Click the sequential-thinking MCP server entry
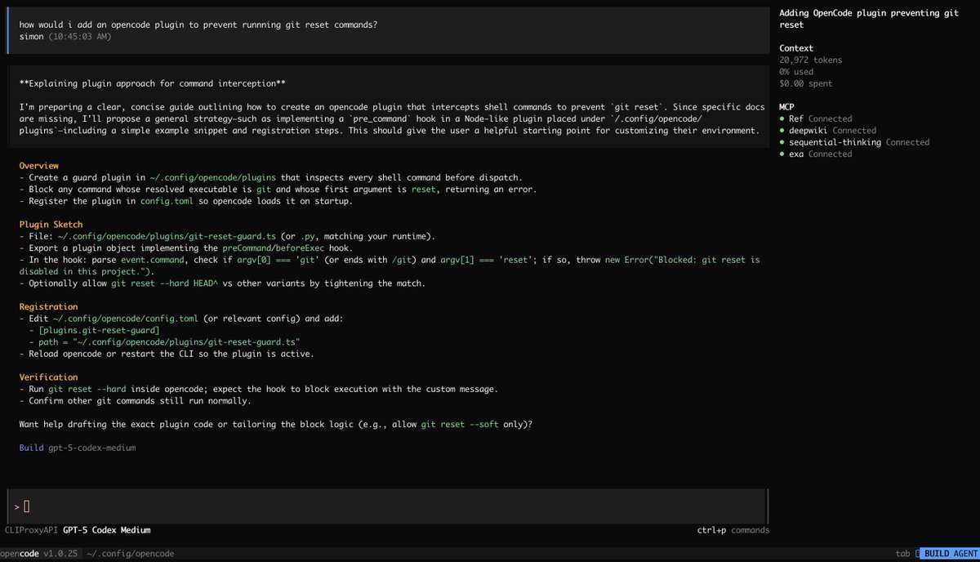The height and width of the screenshot is (562, 980). (x=855, y=142)
